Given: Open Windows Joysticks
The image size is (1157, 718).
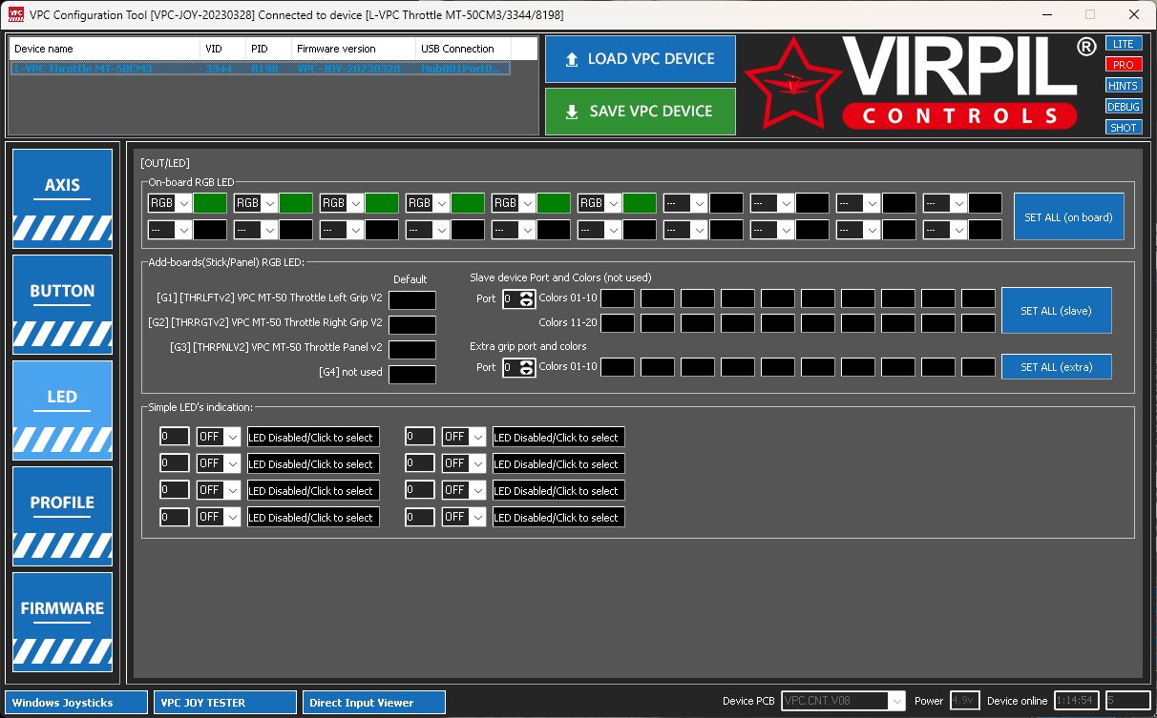Looking at the screenshot, I should 76,703.
